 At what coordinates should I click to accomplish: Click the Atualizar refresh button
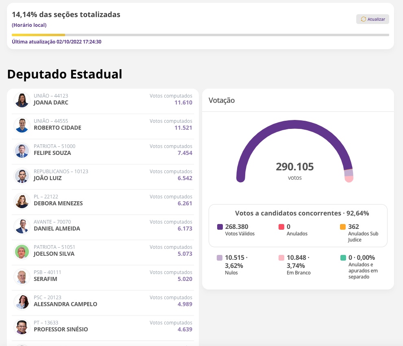tap(373, 19)
